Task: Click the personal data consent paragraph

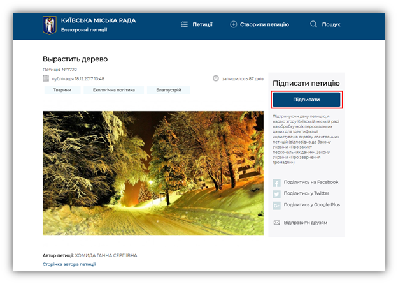Action: pos(306,139)
